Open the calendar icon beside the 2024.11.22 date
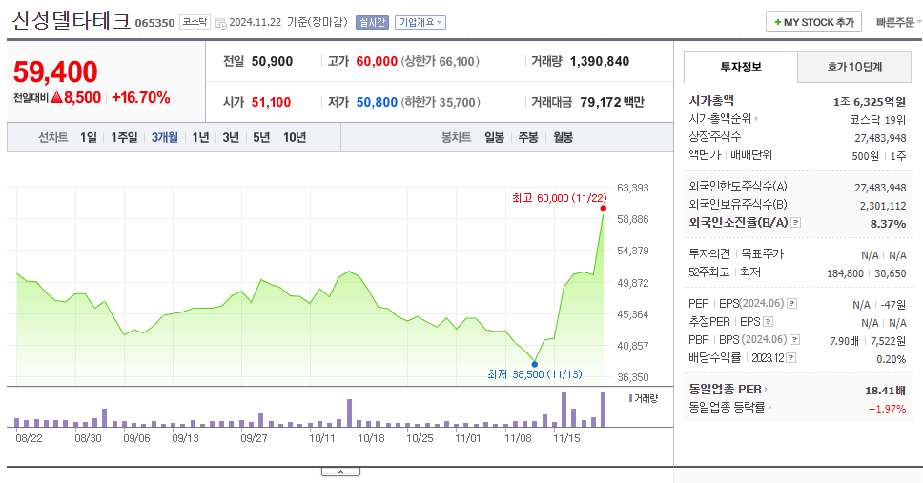This screenshot has width=923, height=483. click(x=221, y=23)
